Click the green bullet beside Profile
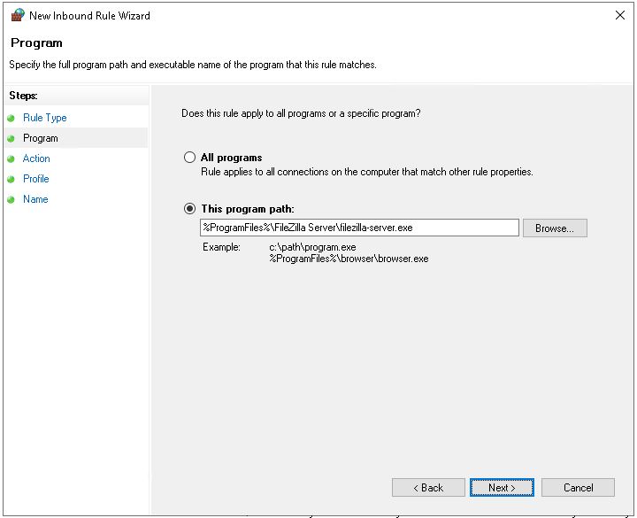The height and width of the screenshot is (518, 637). click(11, 179)
